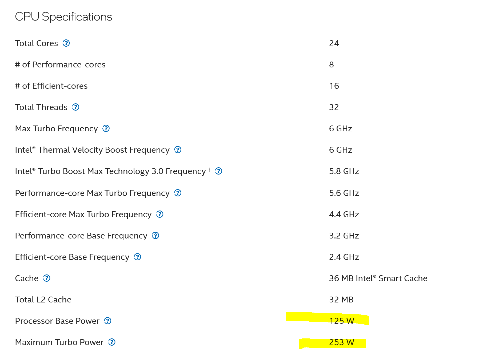
Task: Open Efficient-core Base Frequency help icon
Action: tap(138, 257)
